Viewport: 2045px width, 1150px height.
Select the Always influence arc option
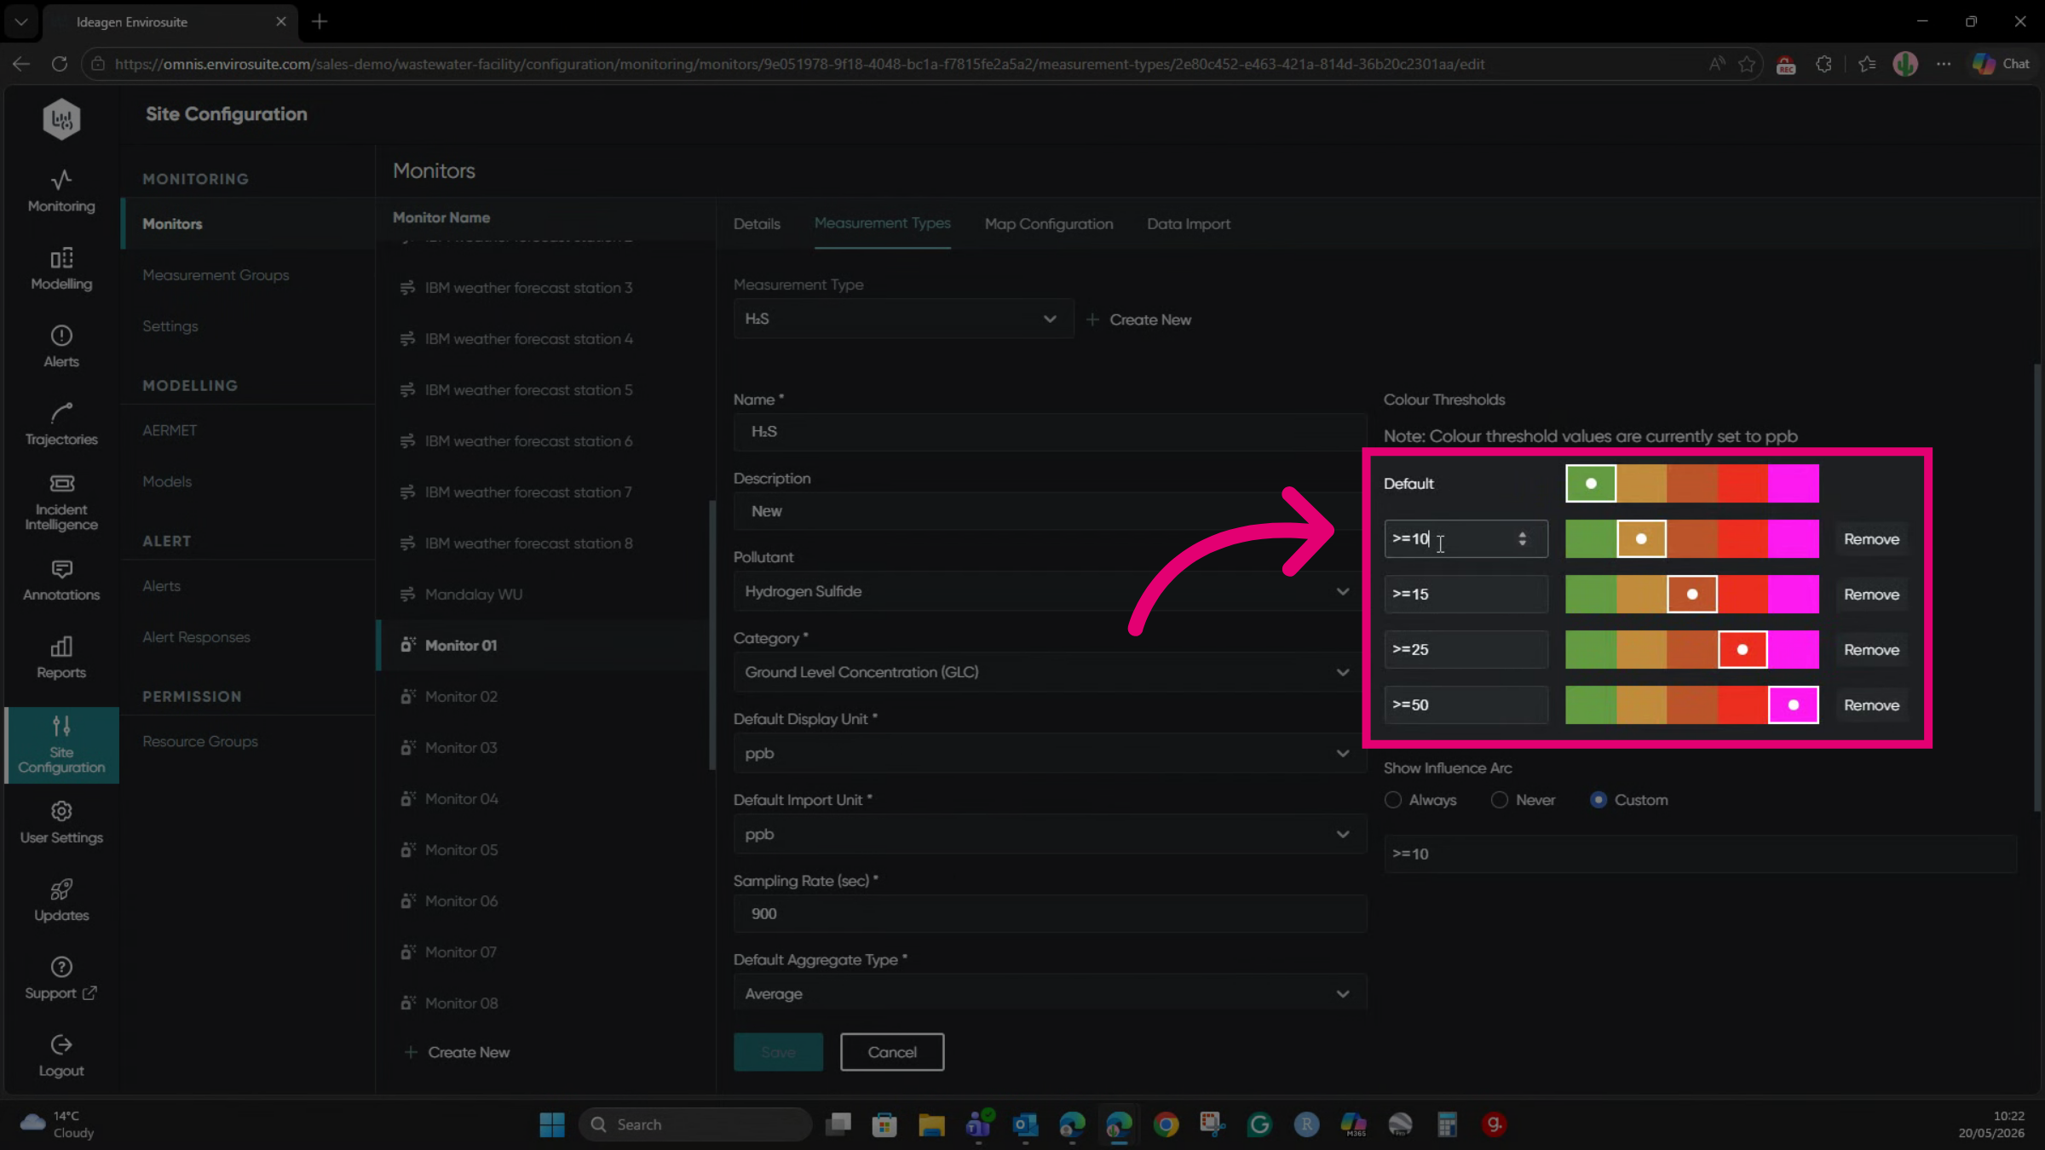pos(1393,800)
